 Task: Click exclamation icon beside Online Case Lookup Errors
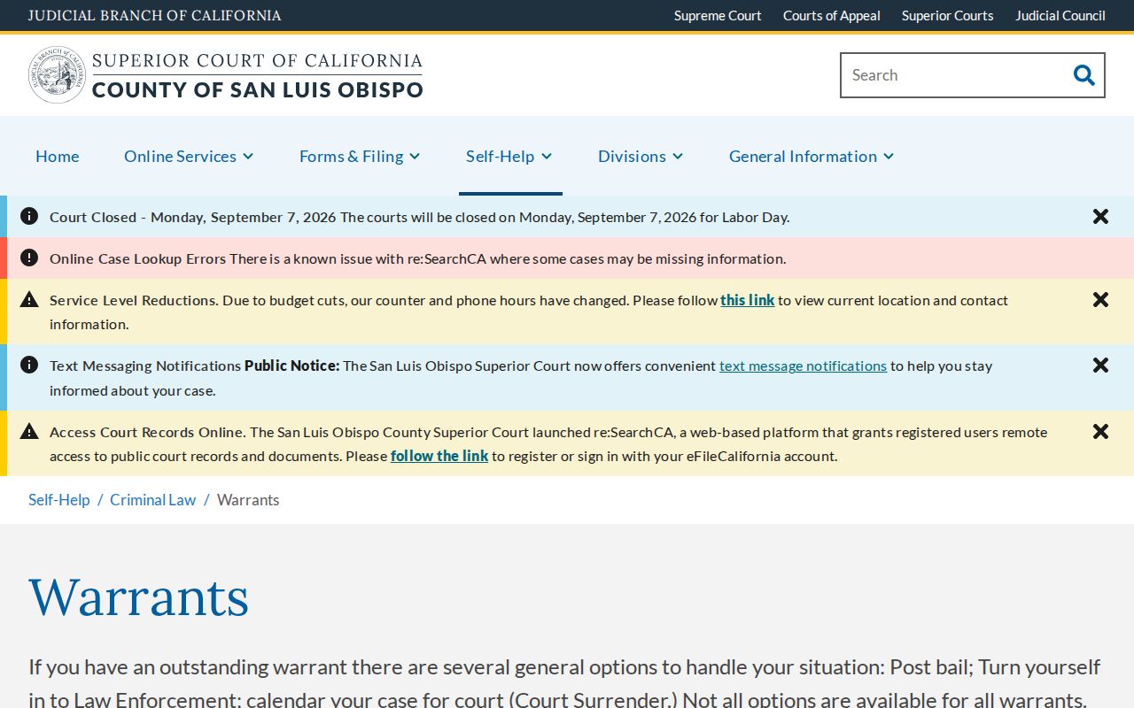click(29, 258)
